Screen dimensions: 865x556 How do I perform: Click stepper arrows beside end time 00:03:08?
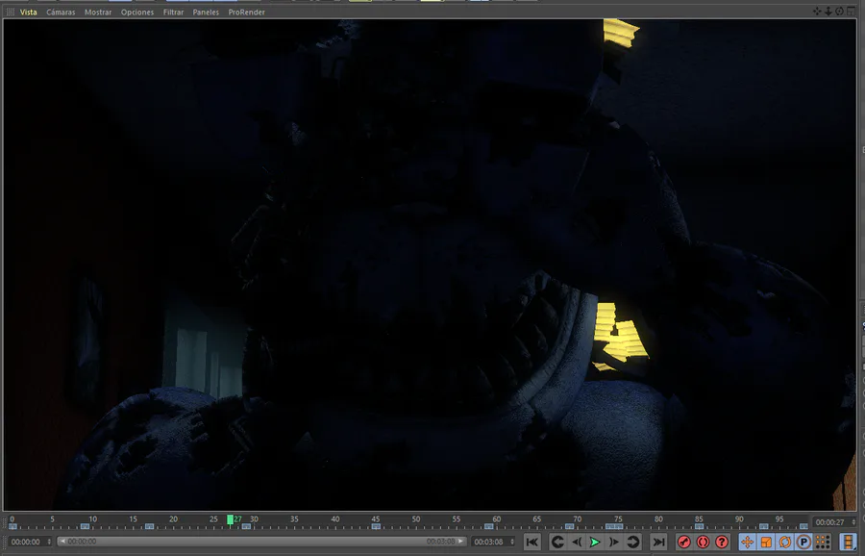[x=512, y=542]
